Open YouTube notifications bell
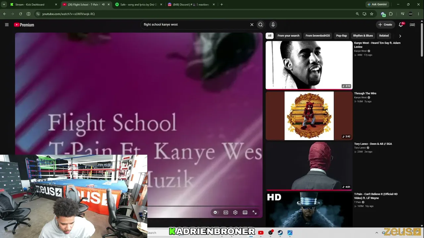 point(401,24)
